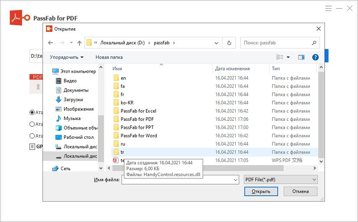The image size is (358, 222).
Task: Close the Открытие dialog
Action: [x=319, y=29]
